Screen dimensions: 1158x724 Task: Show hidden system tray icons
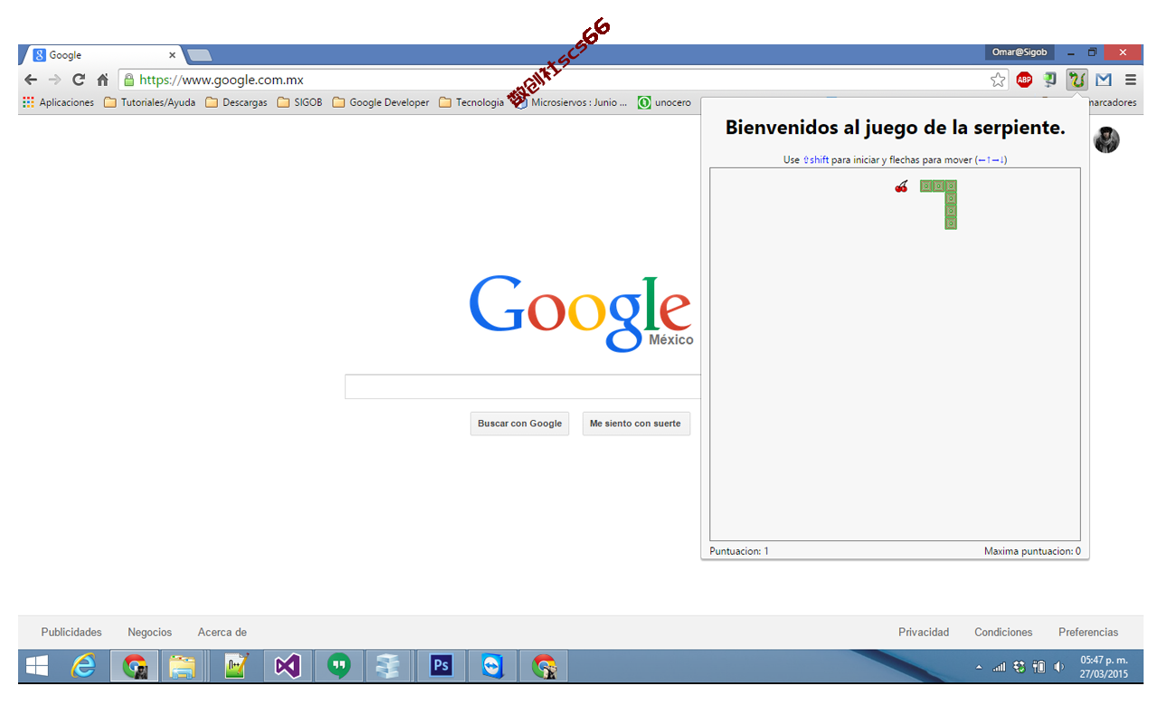978,668
